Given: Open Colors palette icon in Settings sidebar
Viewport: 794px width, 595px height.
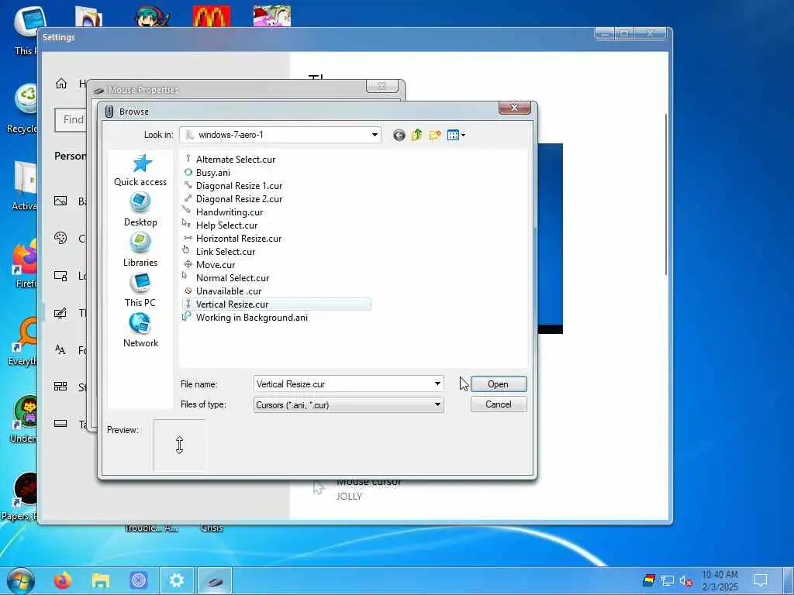Looking at the screenshot, I should [x=60, y=238].
